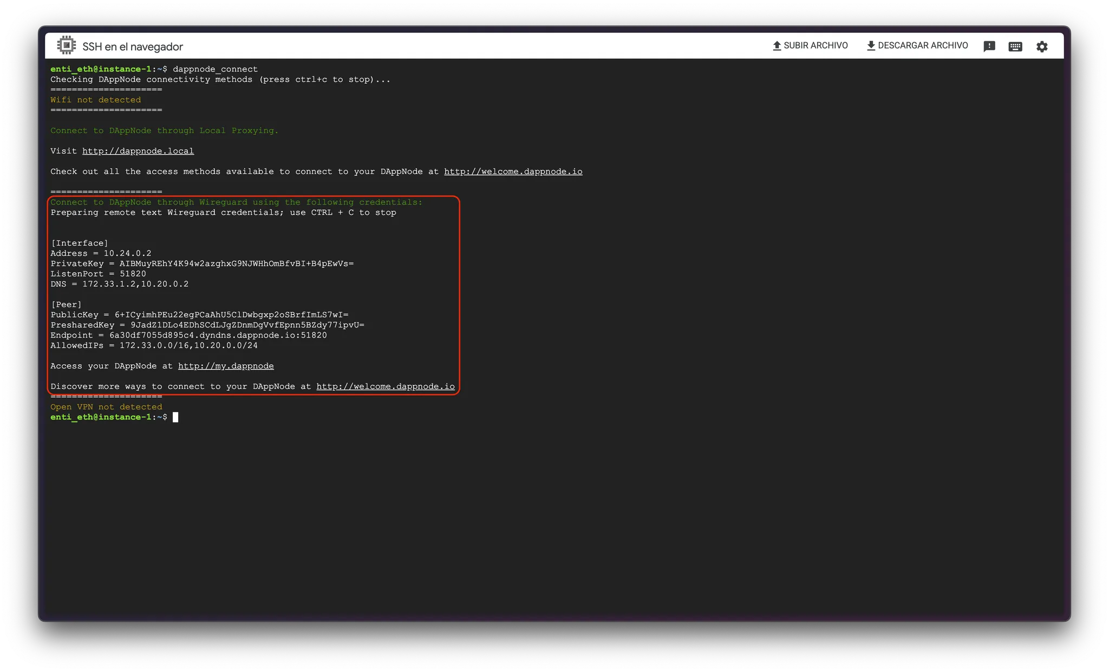Click the terminal cursor at the last prompt
Viewport: 1109px width, 672px height.
tap(175, 418)
